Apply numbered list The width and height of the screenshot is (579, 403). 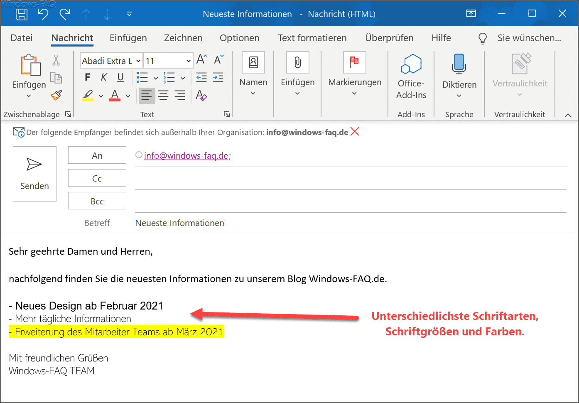click(169, 78)
